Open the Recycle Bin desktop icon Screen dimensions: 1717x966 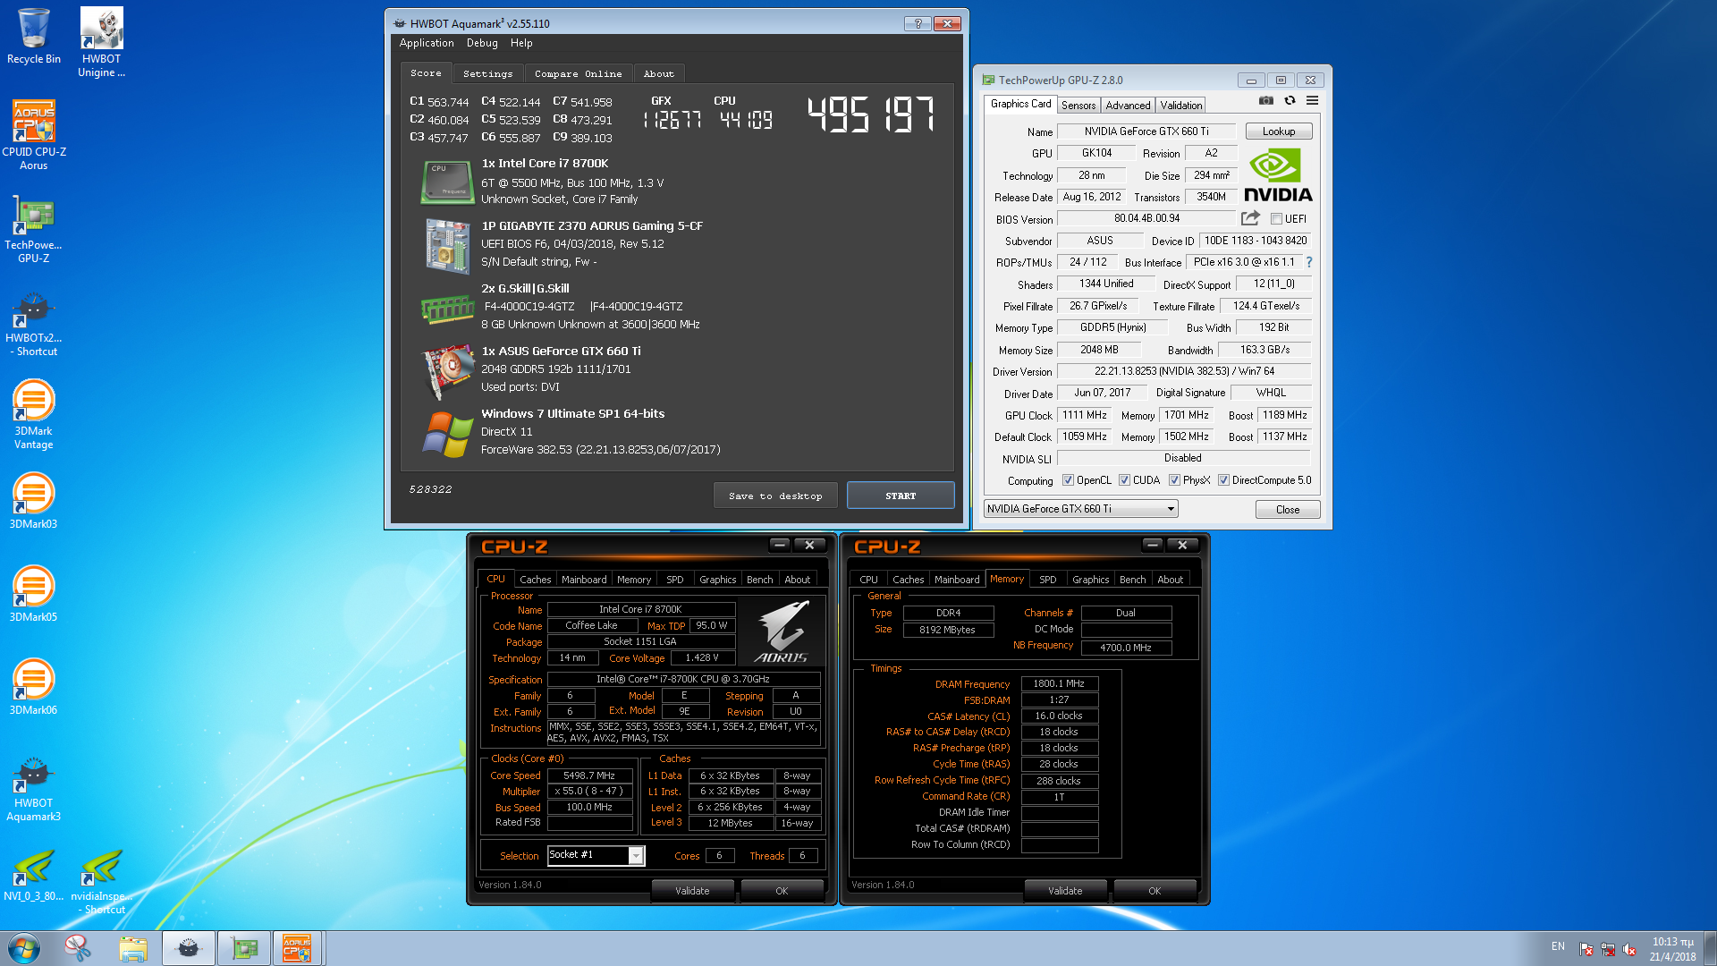[34, 36]
